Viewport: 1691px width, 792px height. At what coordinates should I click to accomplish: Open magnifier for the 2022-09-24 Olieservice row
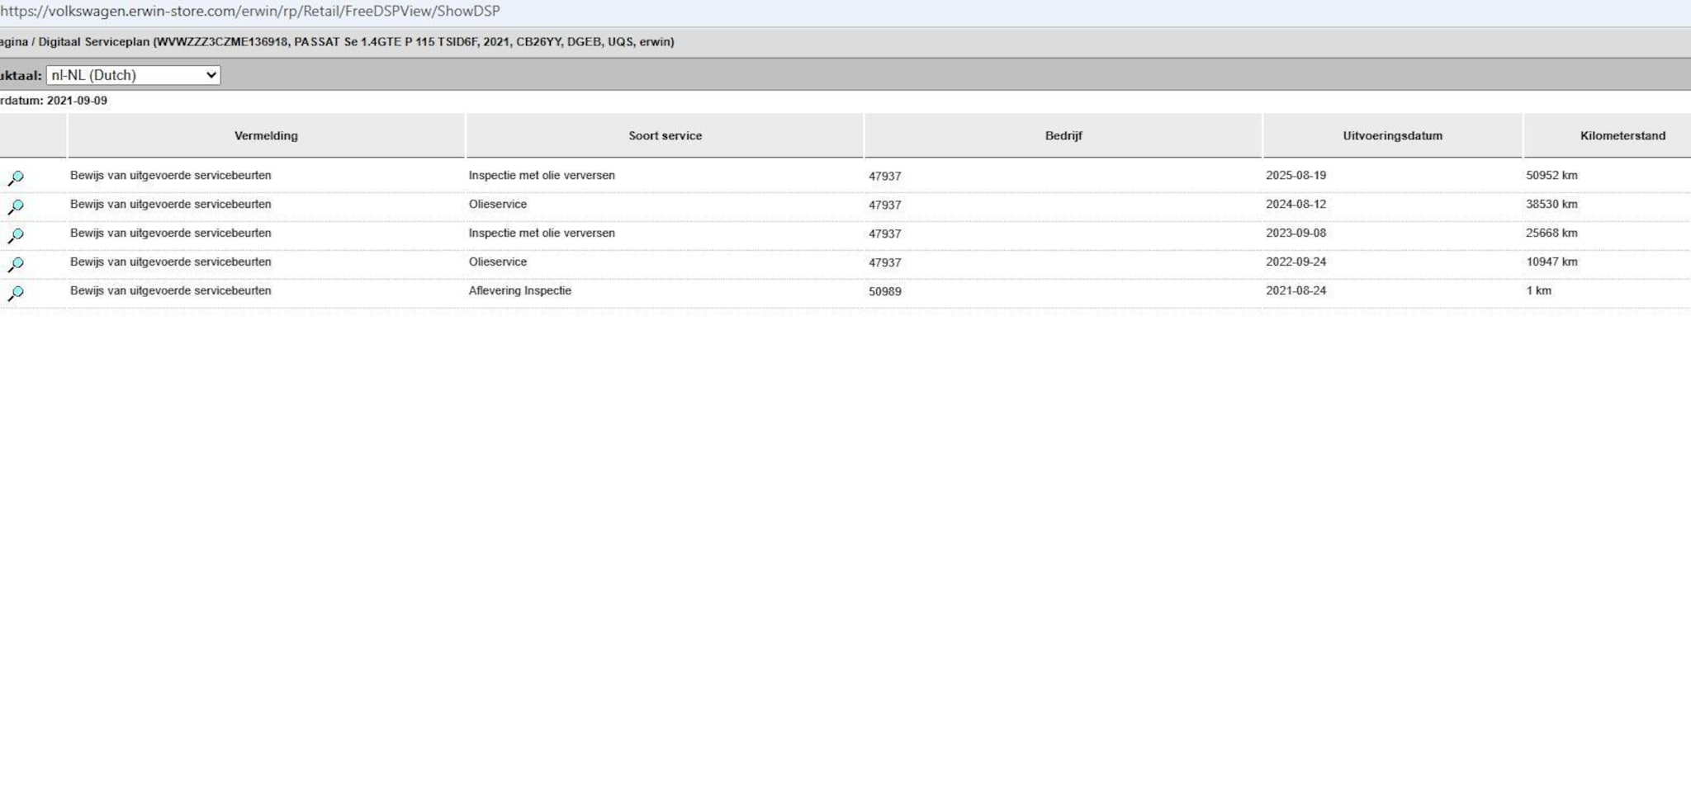point(16,264)
